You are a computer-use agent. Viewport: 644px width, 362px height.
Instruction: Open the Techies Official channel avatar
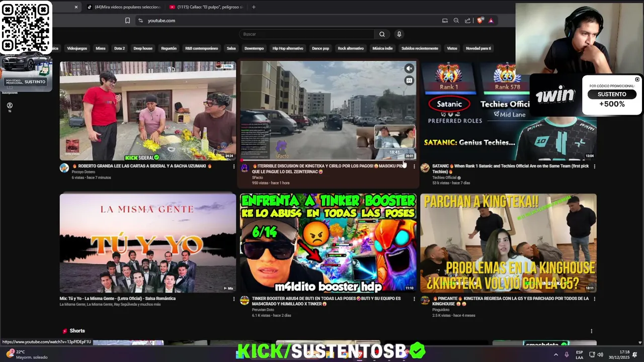tap(425, 168)
